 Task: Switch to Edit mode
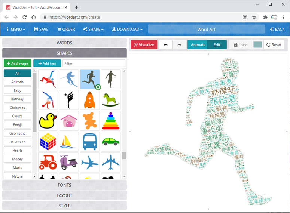tap(217, 45)
